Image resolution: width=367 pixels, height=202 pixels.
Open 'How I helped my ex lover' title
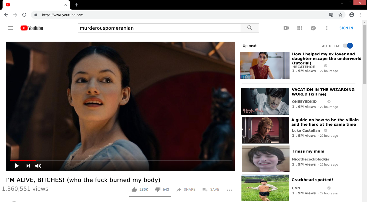pos(327,58)
